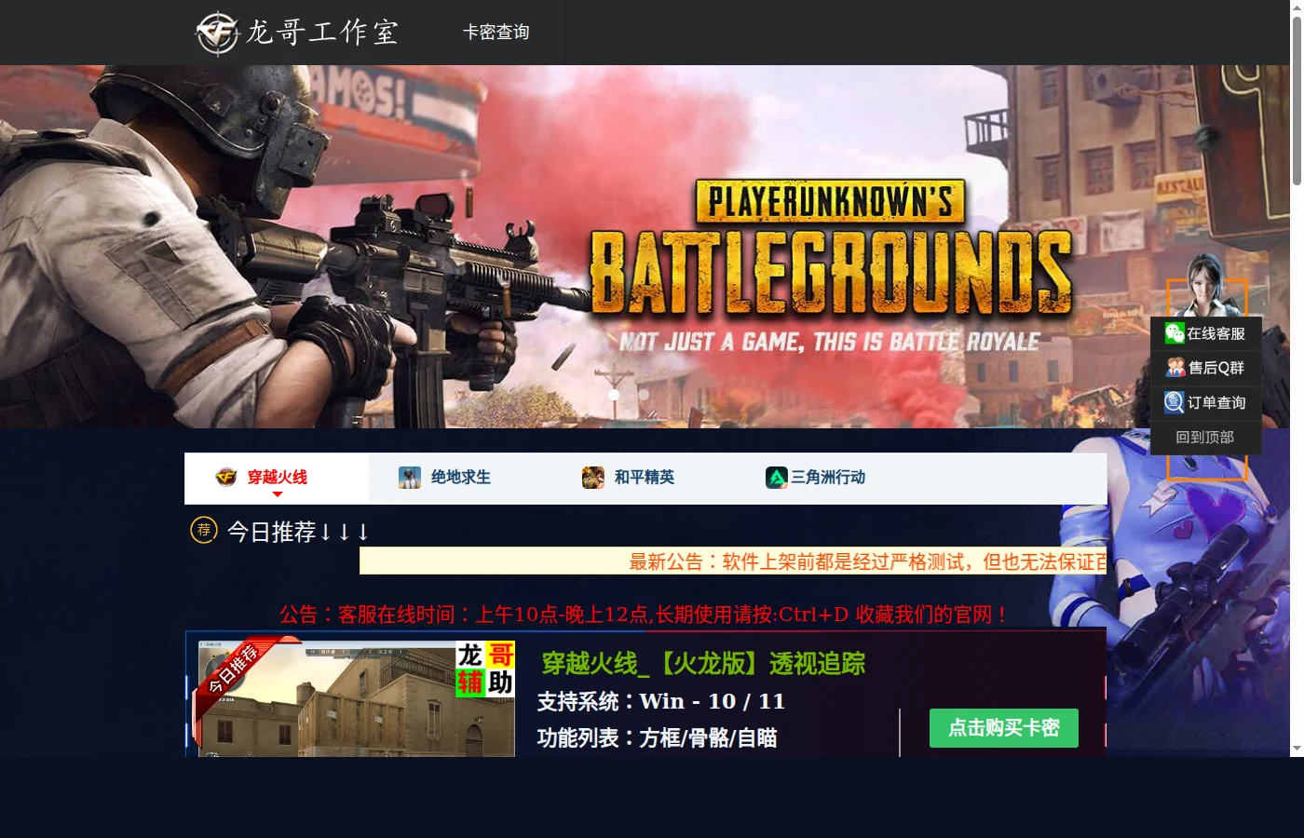Screen dimensions: 1304x838
Task: Open the 卡密查询 menu item
Action: [x=496, y=33]
